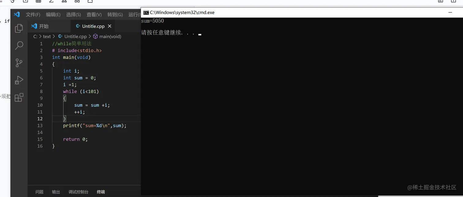The height and width of the screenshot is (197, 463).
Task: Expand the main(void) breadcrumb item
Action: click(x=110, y=36)
